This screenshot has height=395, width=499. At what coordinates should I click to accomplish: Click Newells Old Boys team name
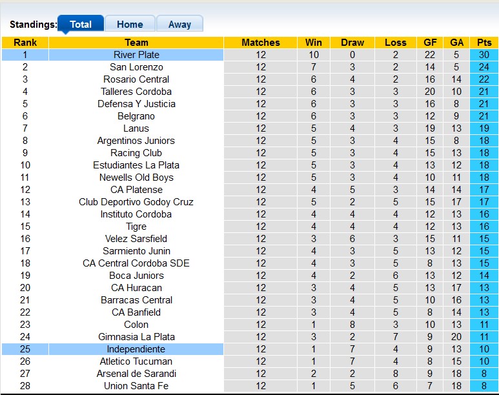click(136, 177)
